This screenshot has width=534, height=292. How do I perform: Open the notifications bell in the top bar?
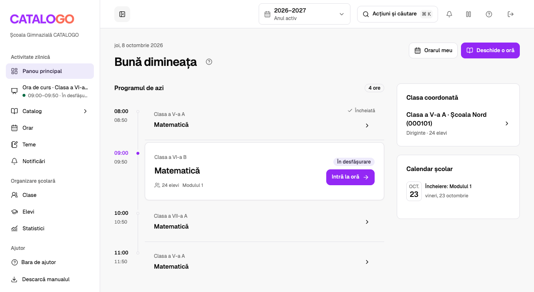point(449,14)
